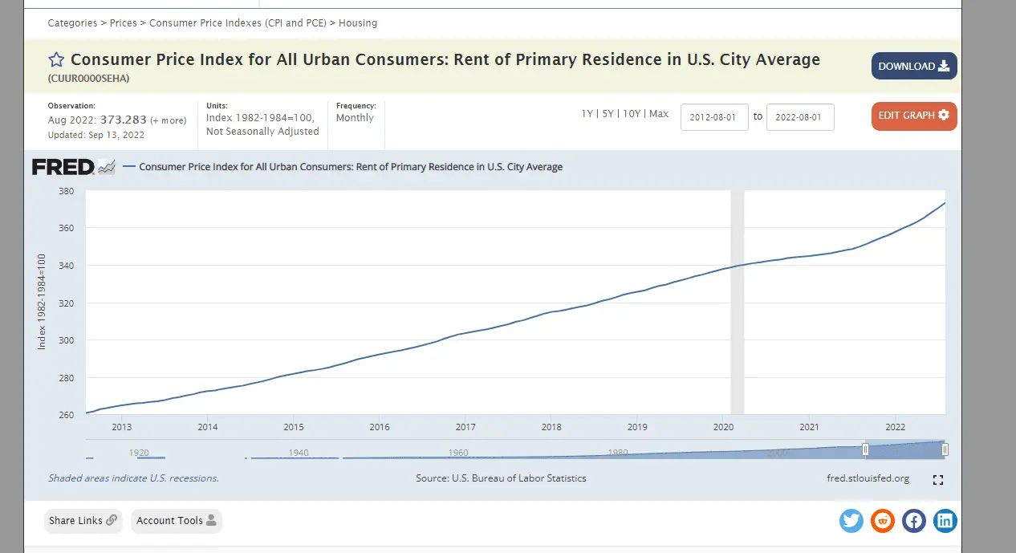Screen dimensions: 1016x553
Task: Click the left handle of range slider
Action: point(865,449)
